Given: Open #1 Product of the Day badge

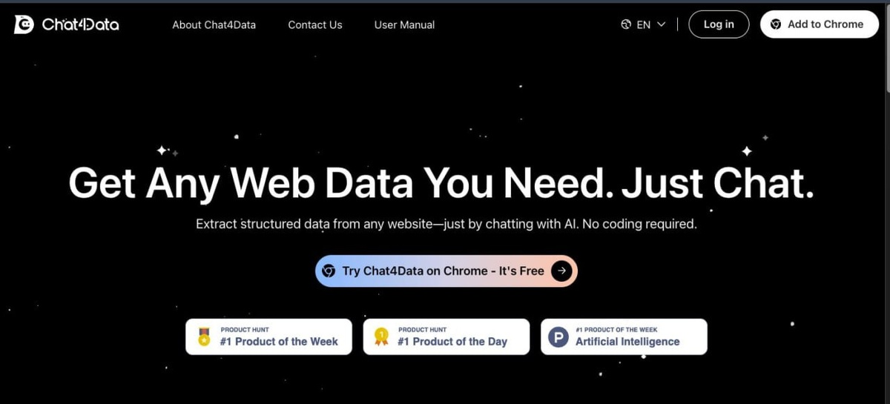Looking at the screenshot, I should pos(446,337).
